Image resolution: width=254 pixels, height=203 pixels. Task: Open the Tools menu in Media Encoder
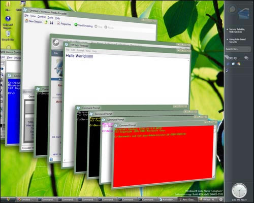point(50,17)
